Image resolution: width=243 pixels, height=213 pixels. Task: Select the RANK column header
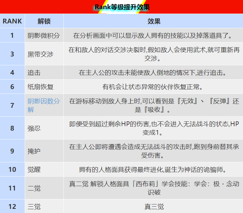pyautogui.click(x=12, y=21)
